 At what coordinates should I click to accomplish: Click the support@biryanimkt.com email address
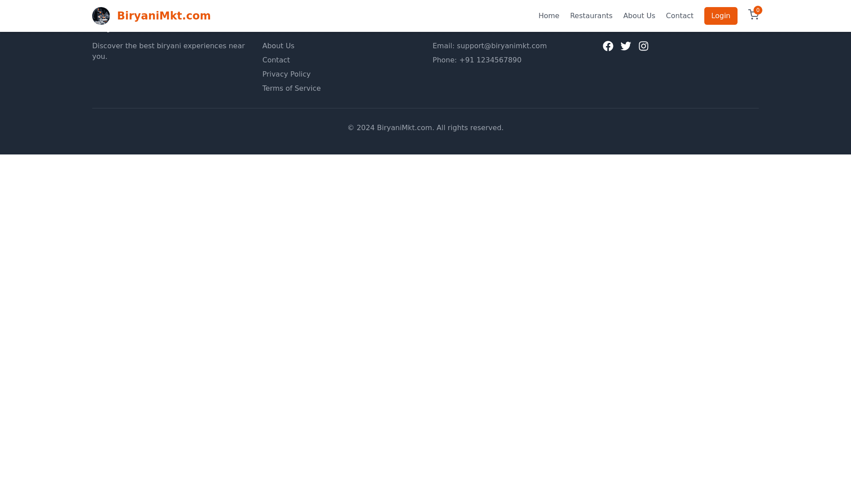(501, 46)
